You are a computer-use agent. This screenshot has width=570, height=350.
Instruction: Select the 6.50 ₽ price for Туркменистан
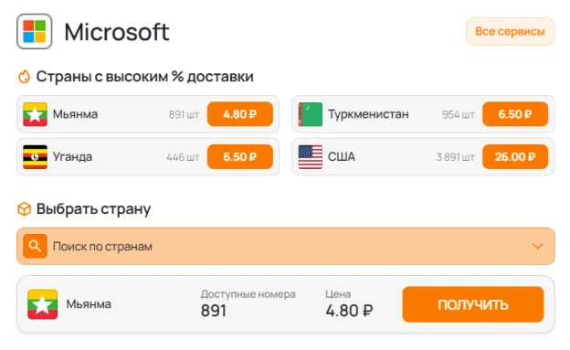tap(515, 114)
